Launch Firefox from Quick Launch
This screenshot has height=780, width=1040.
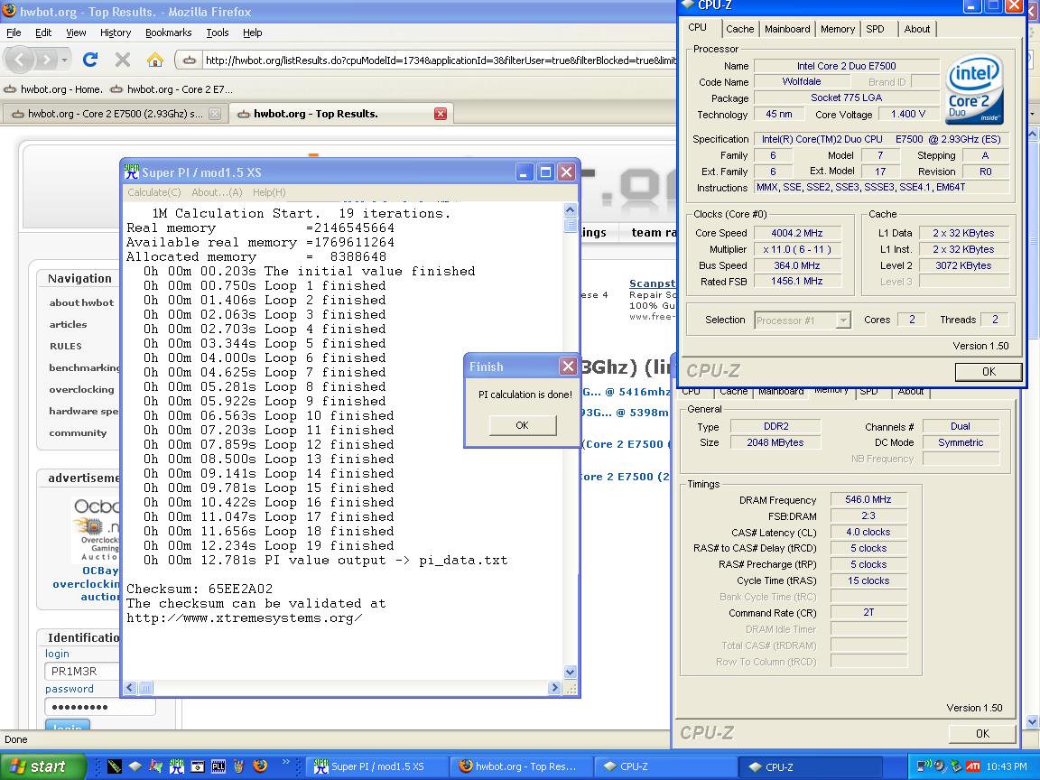(260, 766)
